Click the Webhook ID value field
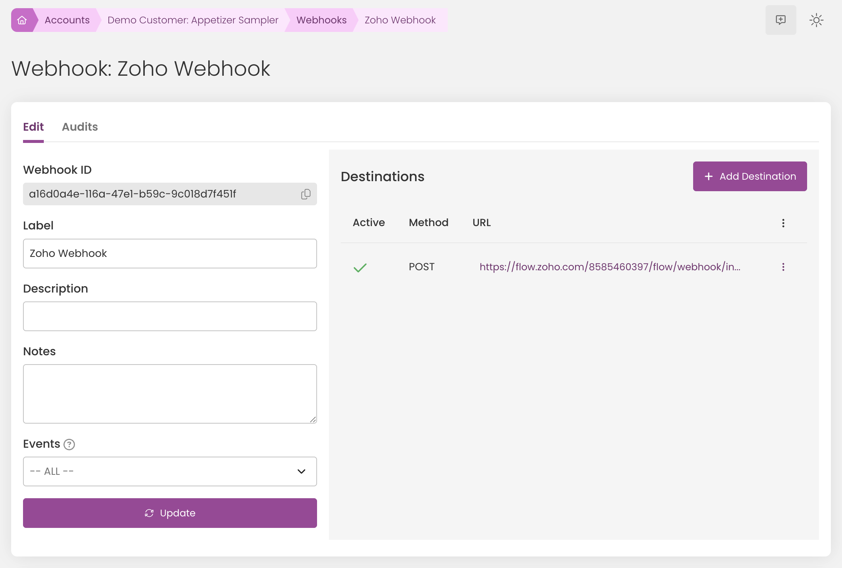The height and width of the screenshot is (568, 842). [x=170, y=194]
